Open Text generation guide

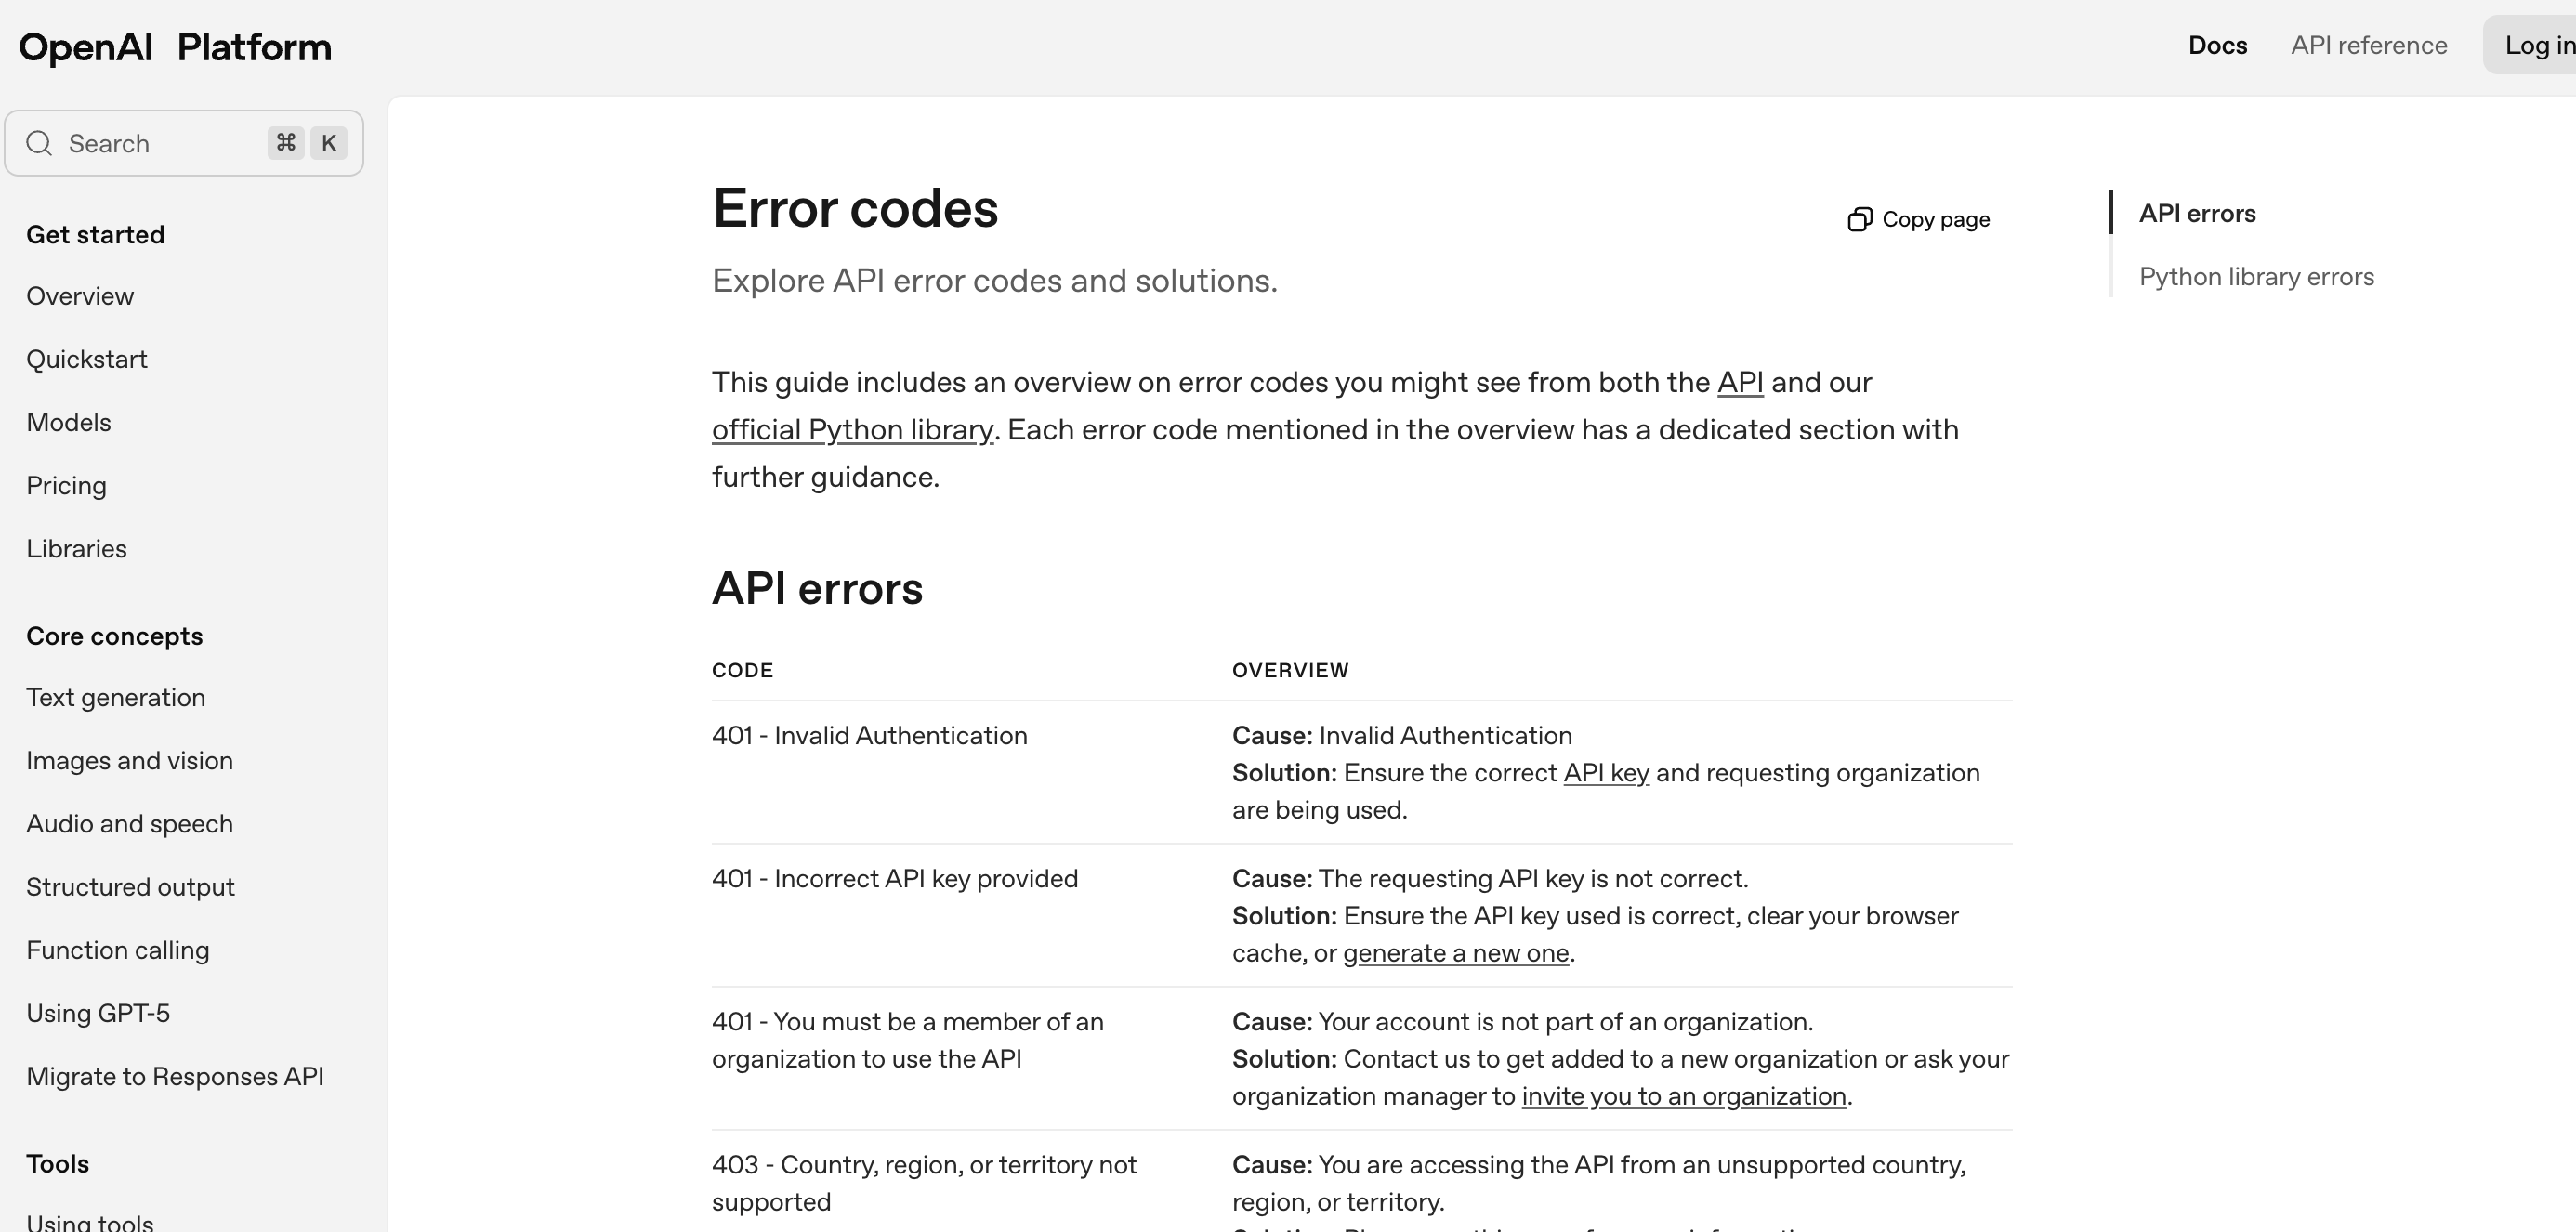tap(116, 697)
